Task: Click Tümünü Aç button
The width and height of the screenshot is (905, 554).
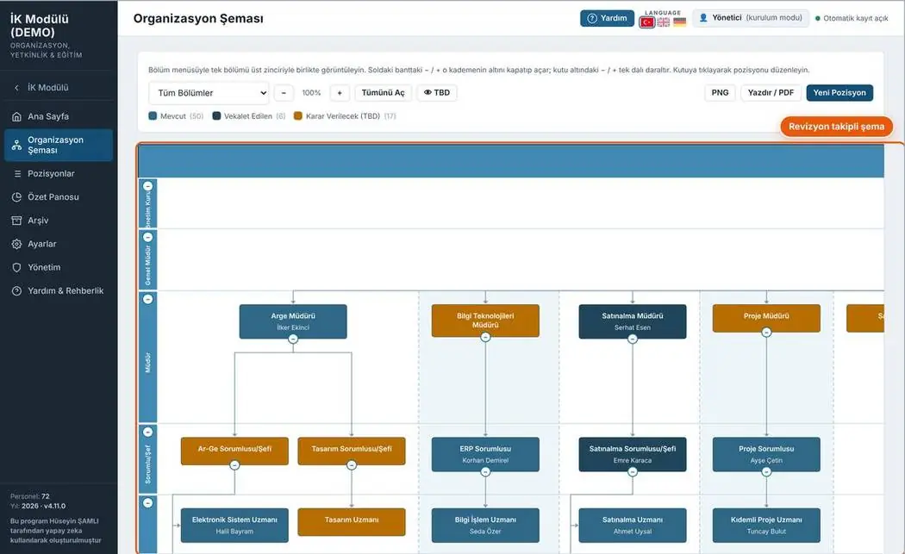Action: pyautogui.click(x=384, y=93)
